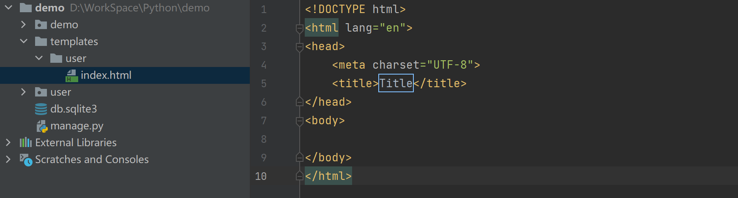Select db.sqlite3 file label
This screenshot has width=738, height=198.
tap(74, 109)
